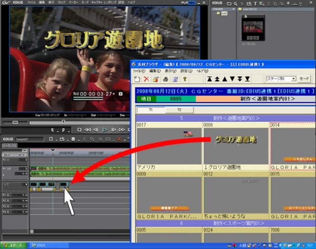Click the orange delete X in timeline toolbar
The image size is (316, 249).
tap(119, 139)
